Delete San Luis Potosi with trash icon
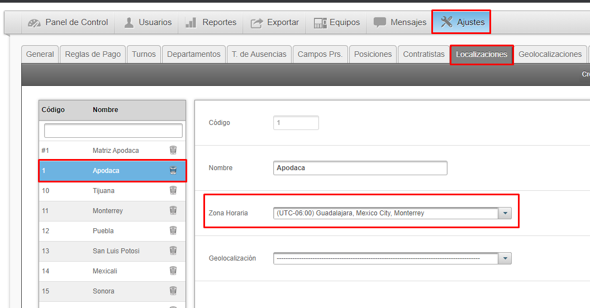Image resolution: width=590 pixels, height=308 pixels. [x=173, y=251]
